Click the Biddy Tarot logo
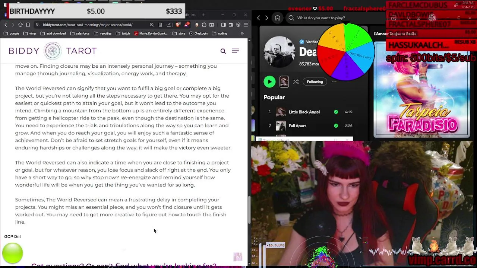This screenshot has width=477, height=268. 53,51
